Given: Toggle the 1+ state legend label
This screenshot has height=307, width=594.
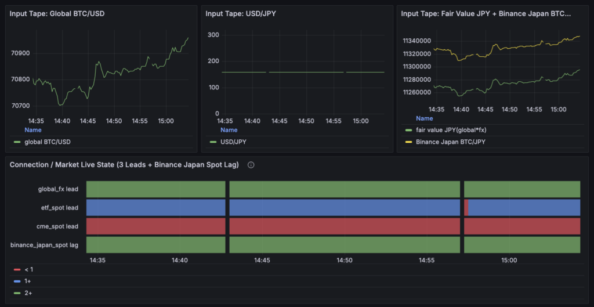Looking at the screenshot, I should point(28,281).
